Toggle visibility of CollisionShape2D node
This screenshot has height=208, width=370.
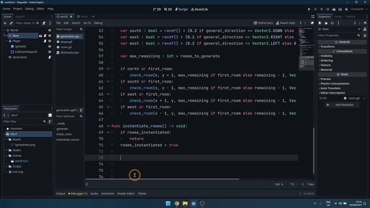point(50,52)
